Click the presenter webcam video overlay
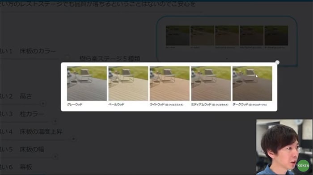Viewport: 313px width, 175px height. pyautogui.click(x=284, y=147)
